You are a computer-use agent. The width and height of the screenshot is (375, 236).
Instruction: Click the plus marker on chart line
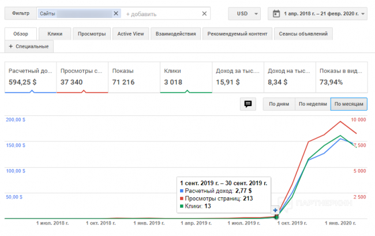[x=275, y=210]
